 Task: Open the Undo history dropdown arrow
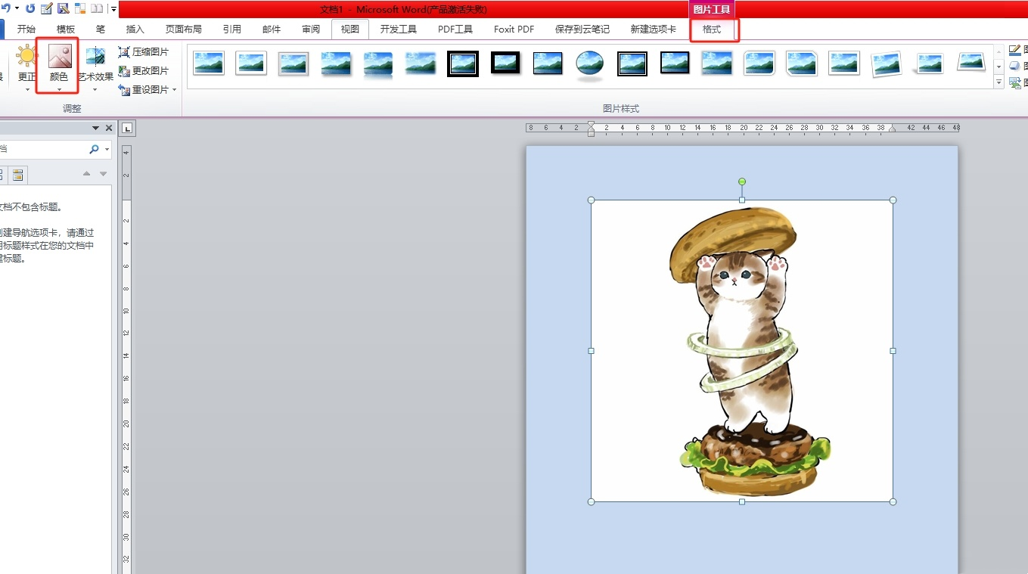point(17,9)
